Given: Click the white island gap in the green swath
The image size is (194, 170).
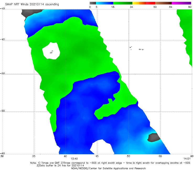Looking at the screenshot, I should point(51,51).
